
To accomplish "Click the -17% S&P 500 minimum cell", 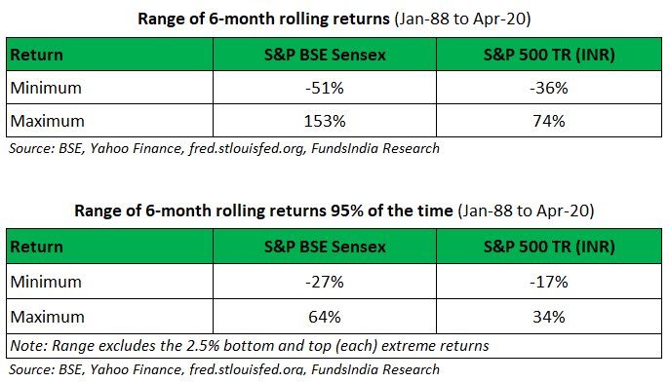I will tap(549, 282).
